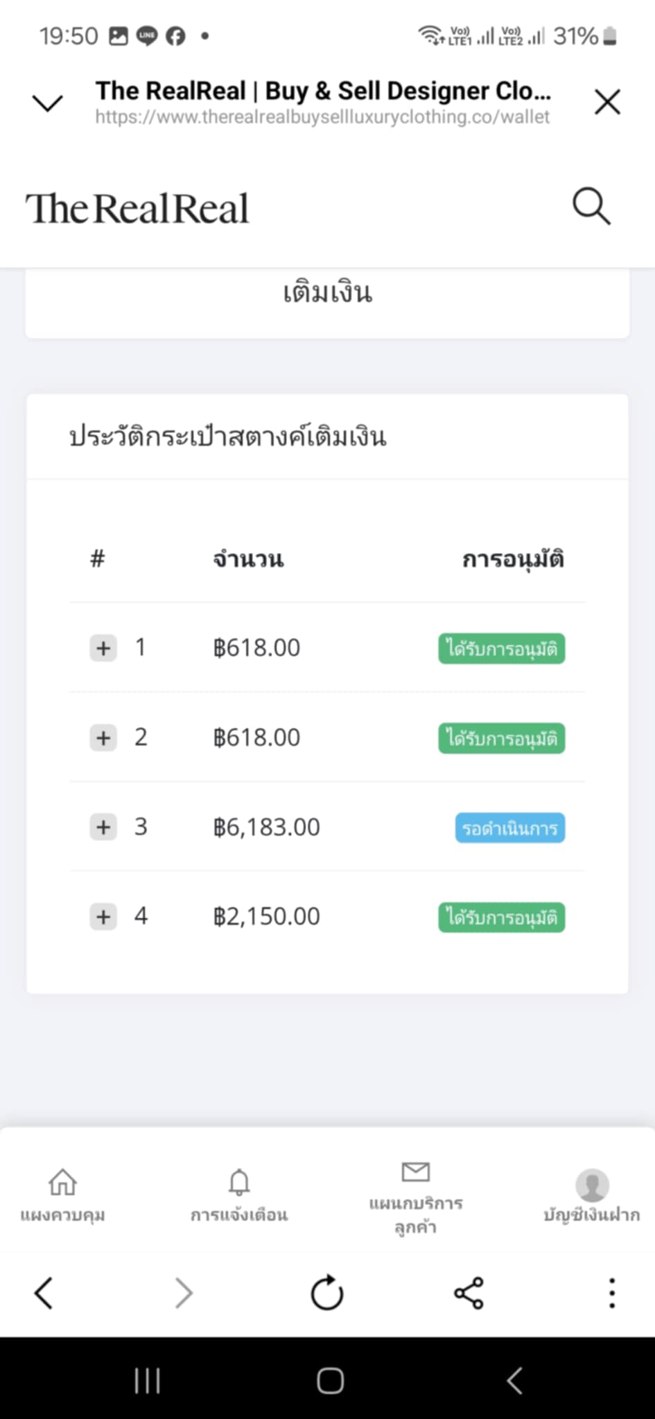Go back with browser left arrow
655x1419 pixels.
coord(44,1293)
